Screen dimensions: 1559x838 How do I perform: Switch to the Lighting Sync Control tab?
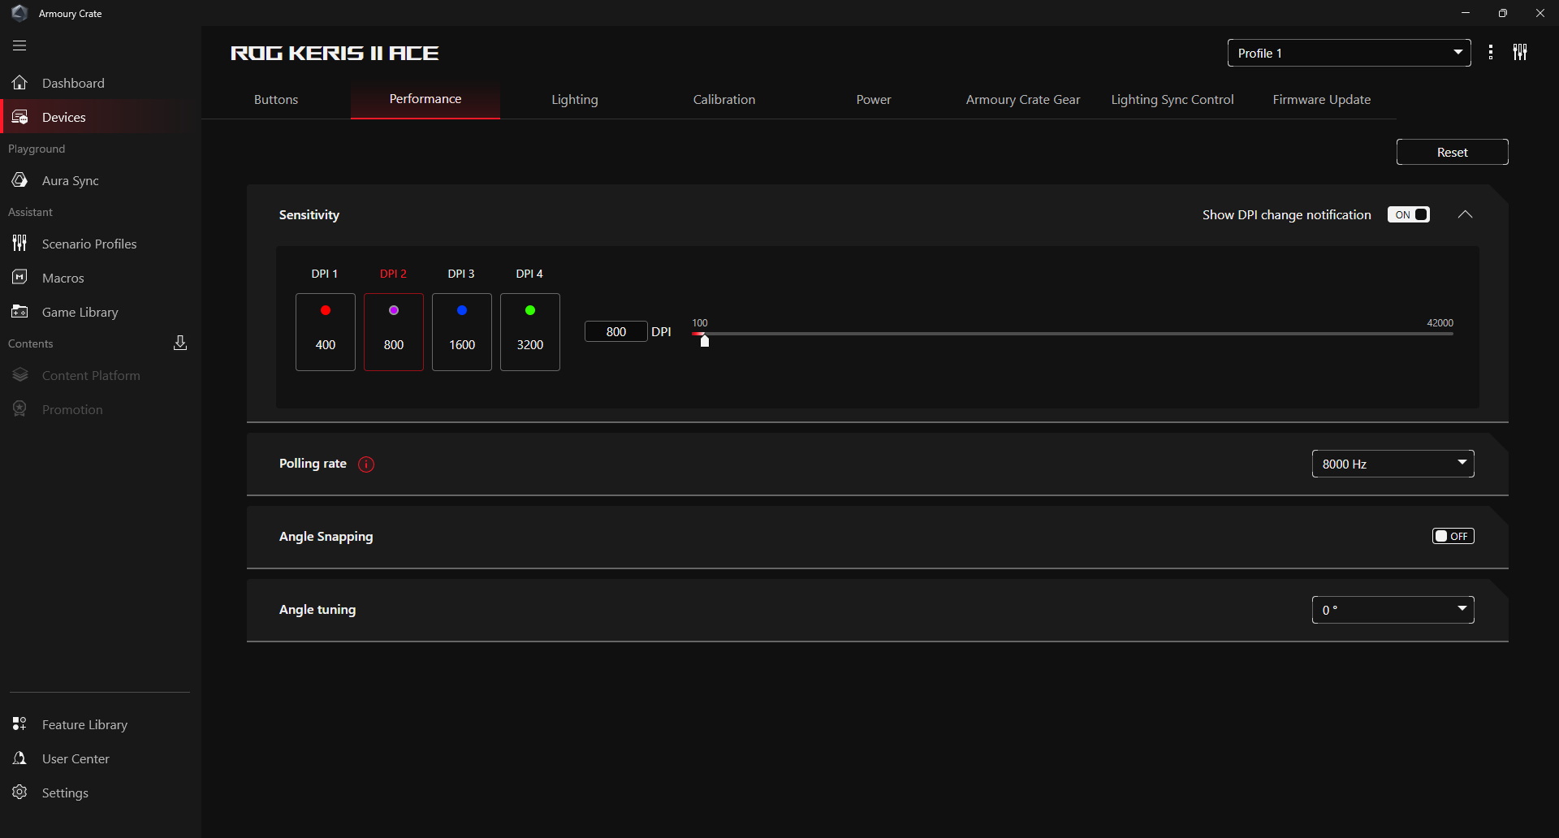click(x=1172, y=99)
